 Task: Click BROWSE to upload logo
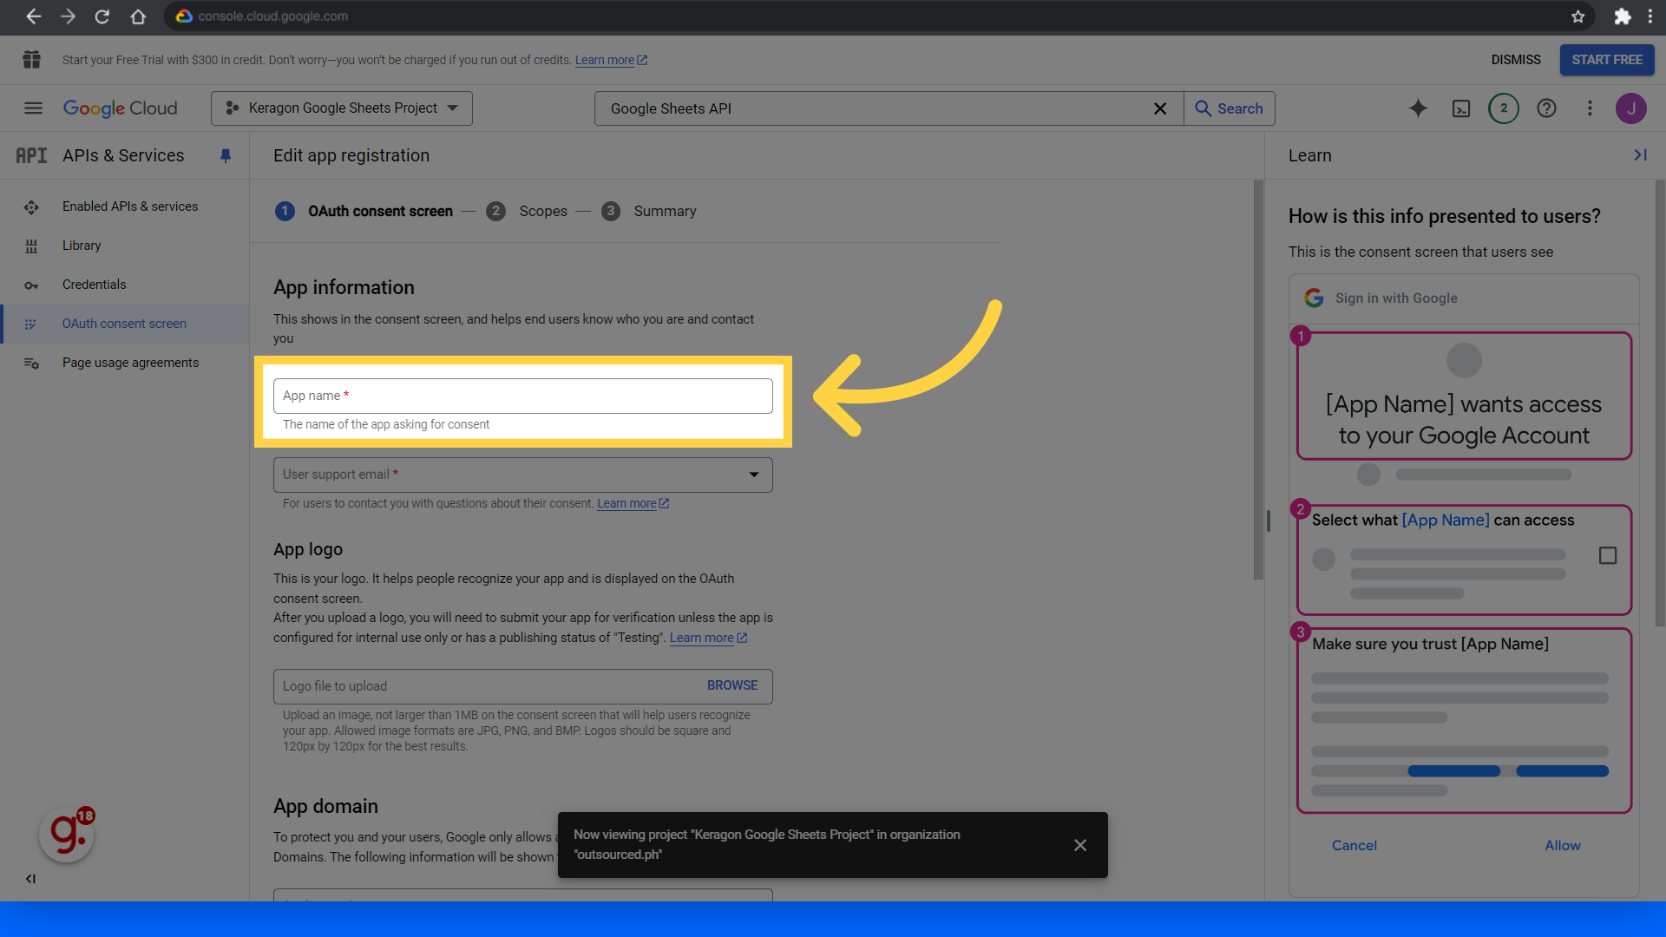732,685
